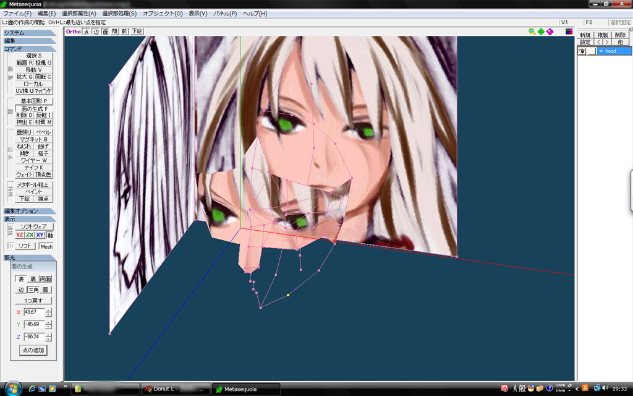633x396 pixels.
Task: Select 両面 double-sided face option
Action: [46, 279]
